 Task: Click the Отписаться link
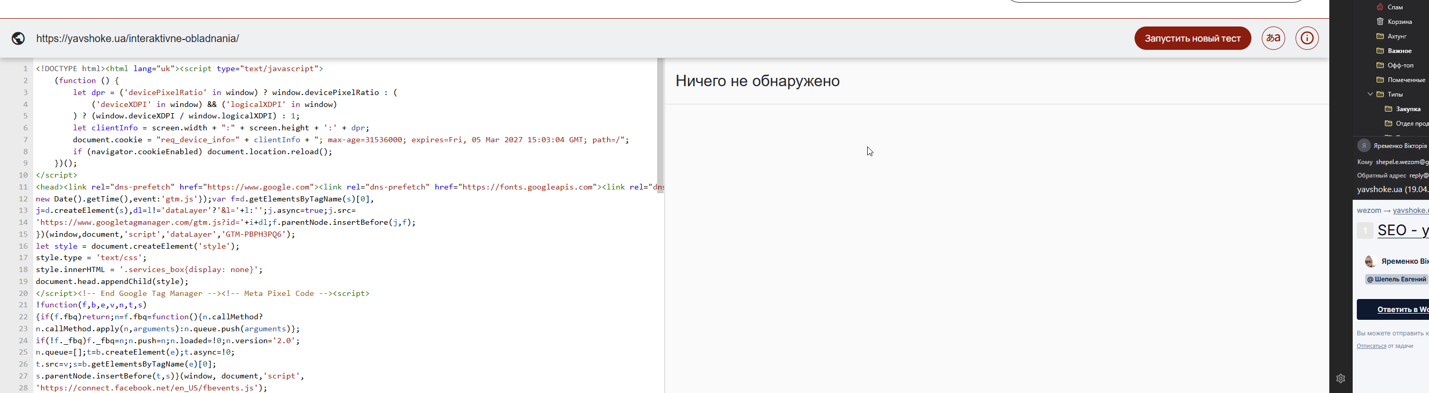(1371, 346)
